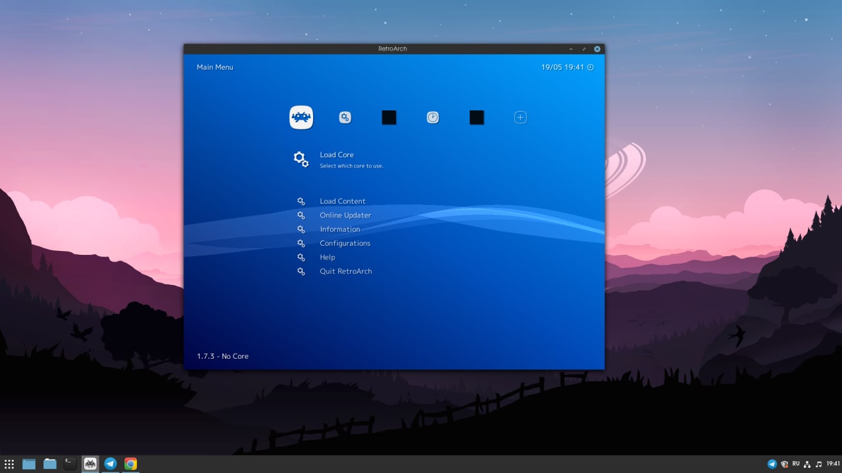Open the Settings gears tab
This screenshot has height=473, width=842.
(345, 118)
